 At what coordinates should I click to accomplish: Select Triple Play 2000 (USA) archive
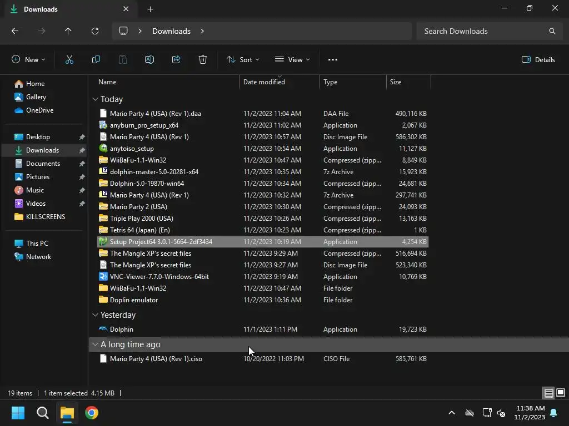tap(263, 219)
